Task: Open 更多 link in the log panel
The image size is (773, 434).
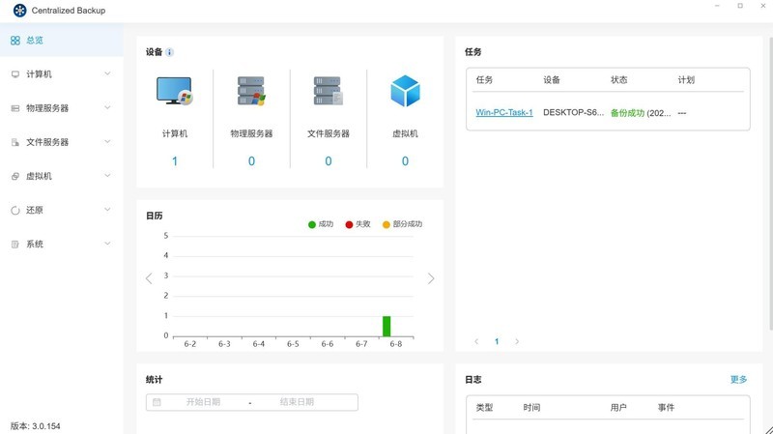Action: (738, 379)
